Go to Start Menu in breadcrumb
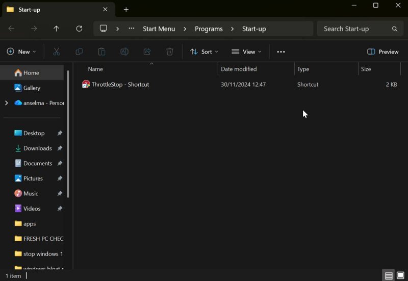This screenshot has width=408, height=281. (x=159, y=29)
